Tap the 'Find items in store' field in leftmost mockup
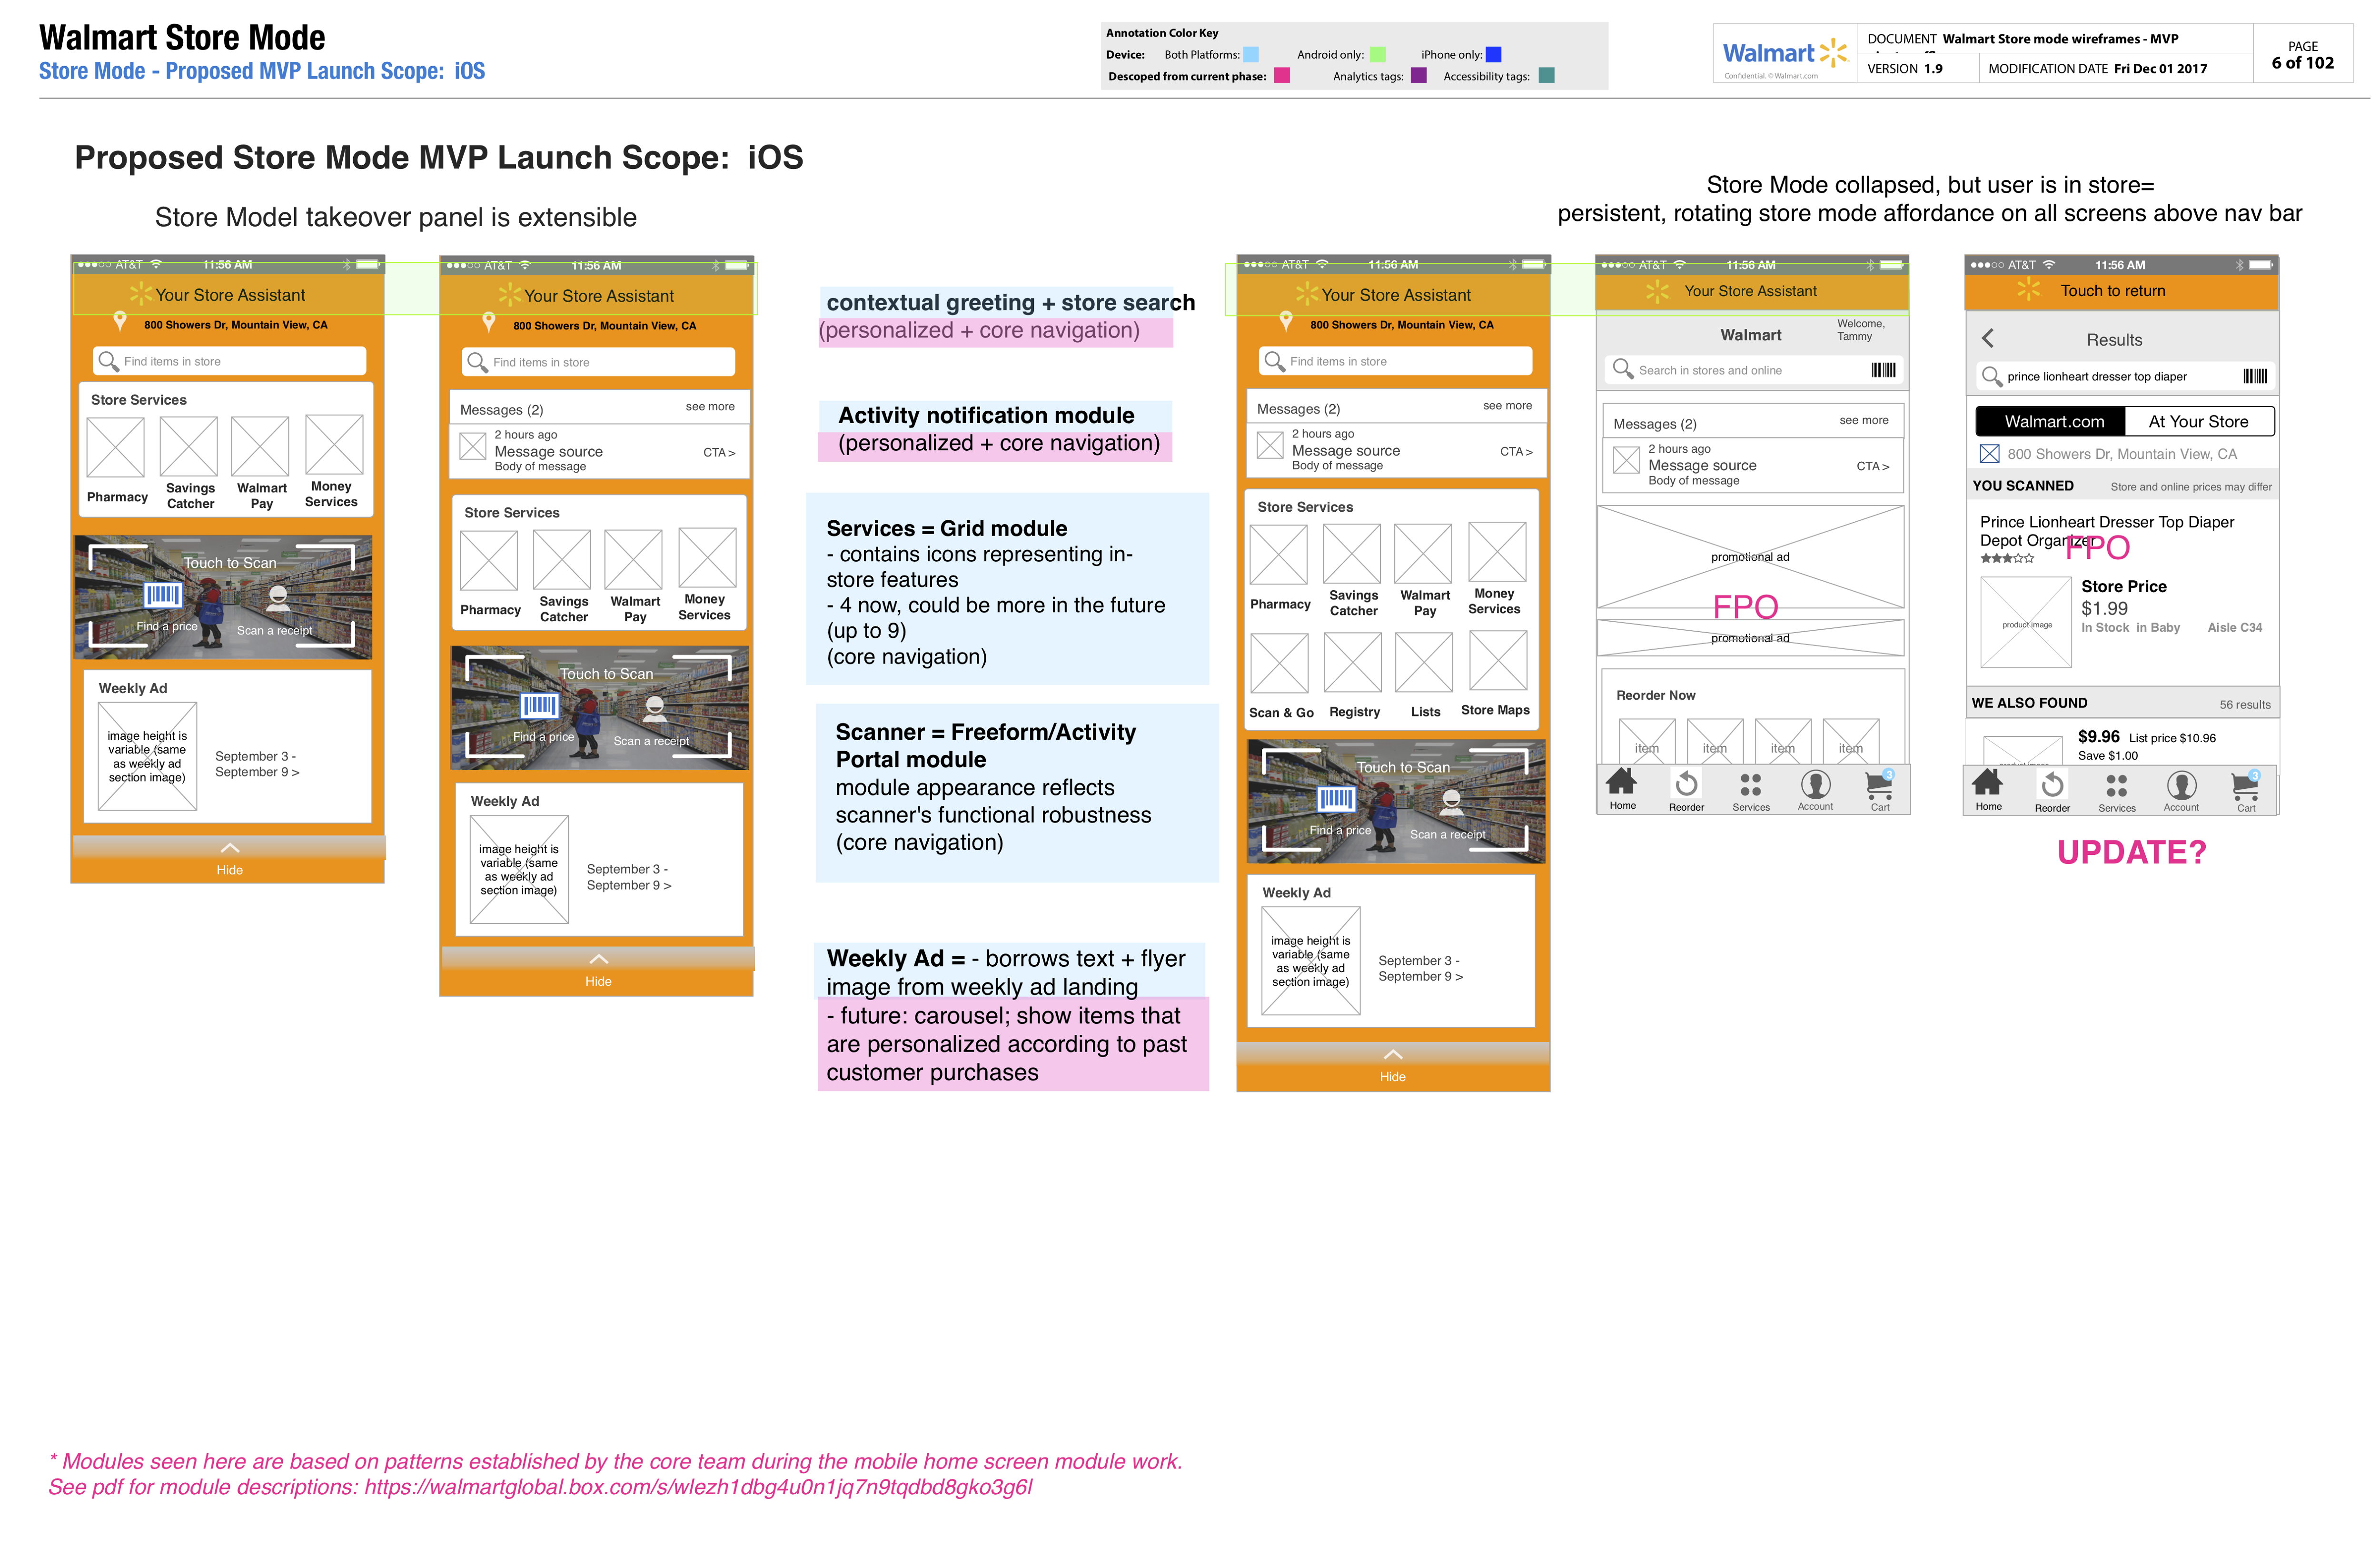Viewport: 2380px width, 1548px height. 230,361
